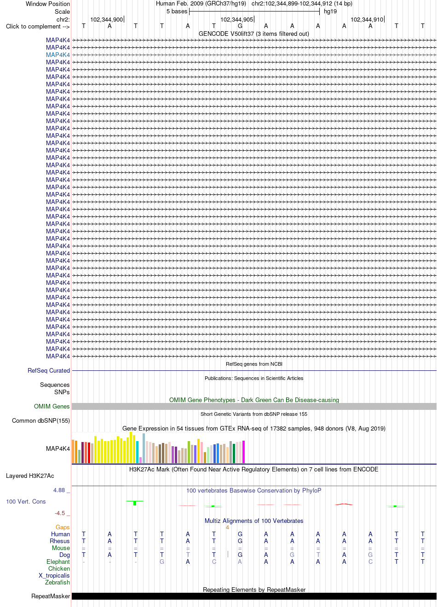Open the GENCODE V50lift37 track title
The image size is (437, 607).
click(254, 34)
